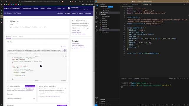Open Accounts icon in VS Code activity bar
189x106 pixels.
point(97,98)
